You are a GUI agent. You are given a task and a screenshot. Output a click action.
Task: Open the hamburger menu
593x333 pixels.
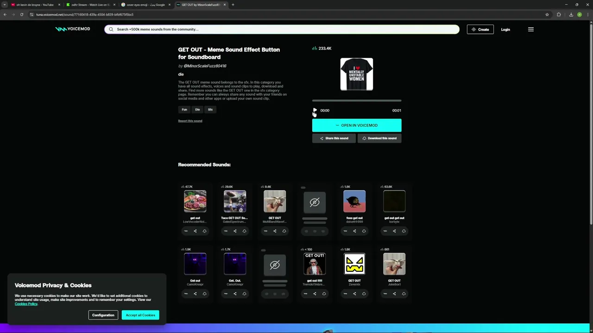pyautogui.click(x=531, y=29)
